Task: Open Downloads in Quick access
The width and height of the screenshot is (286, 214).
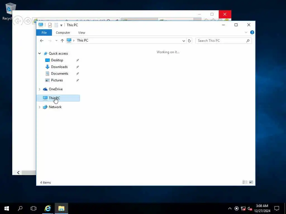Action: pos(59,67)
